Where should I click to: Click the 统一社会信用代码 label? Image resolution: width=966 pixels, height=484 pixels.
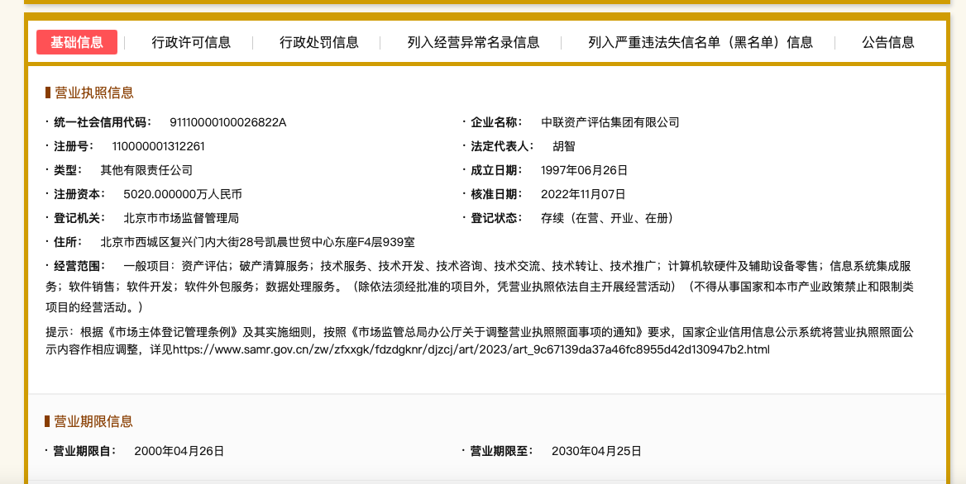[103, 122]
